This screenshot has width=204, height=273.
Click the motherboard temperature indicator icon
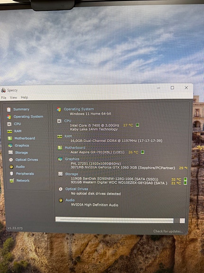tap(142, 152)
